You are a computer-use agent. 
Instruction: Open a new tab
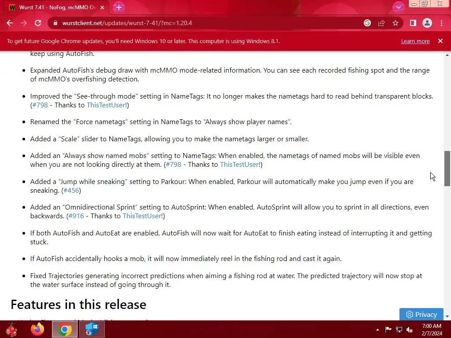tap(119, 7)
